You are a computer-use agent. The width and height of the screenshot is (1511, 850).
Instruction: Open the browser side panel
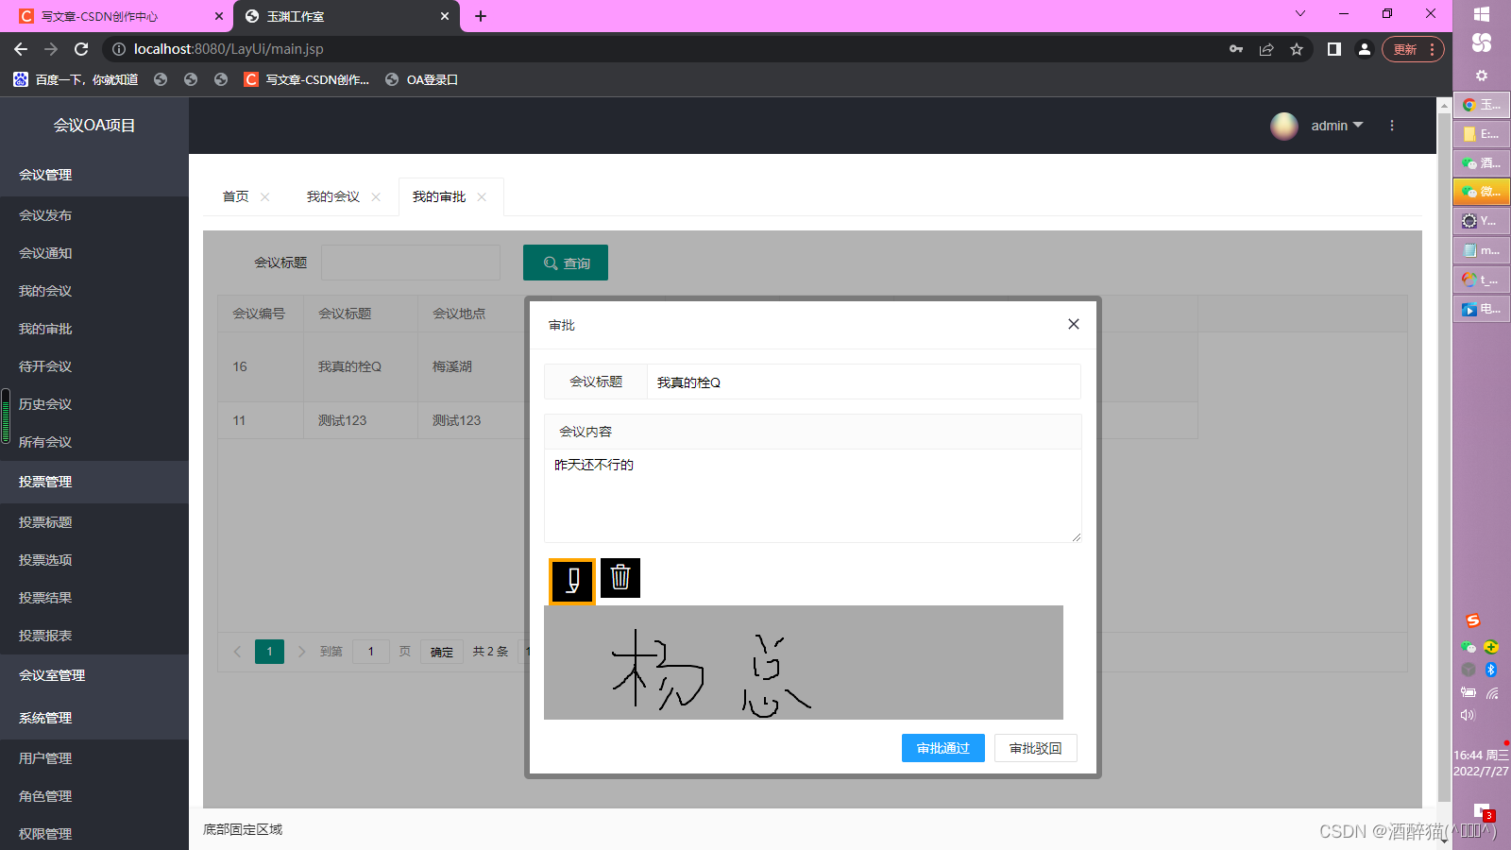(1334, 49)
